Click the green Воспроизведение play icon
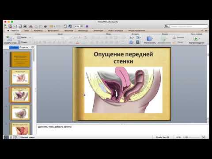The height and width of the screenshot is (159, 212). (196, 38)
